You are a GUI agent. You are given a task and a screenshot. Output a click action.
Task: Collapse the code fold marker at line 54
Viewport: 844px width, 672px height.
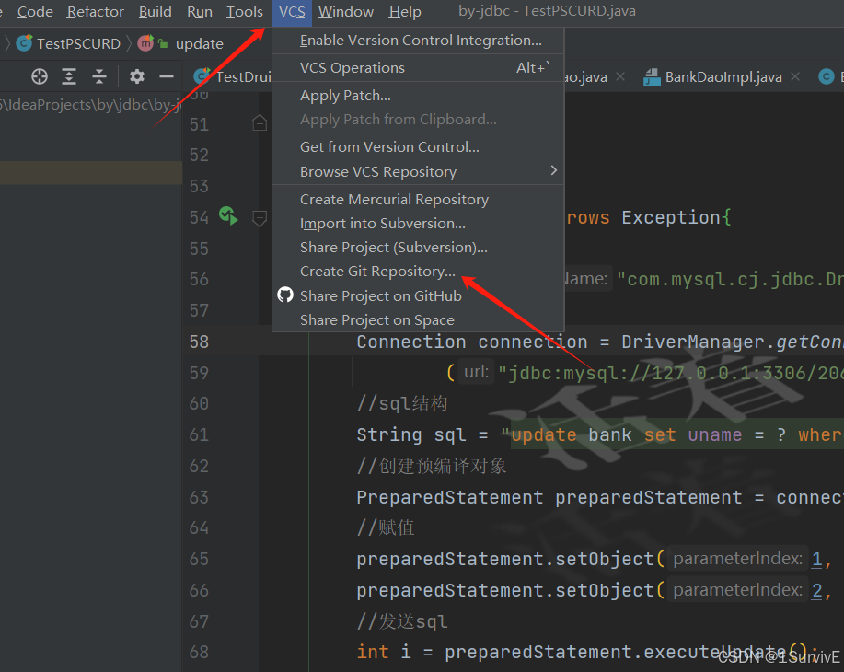pos(260,217)
